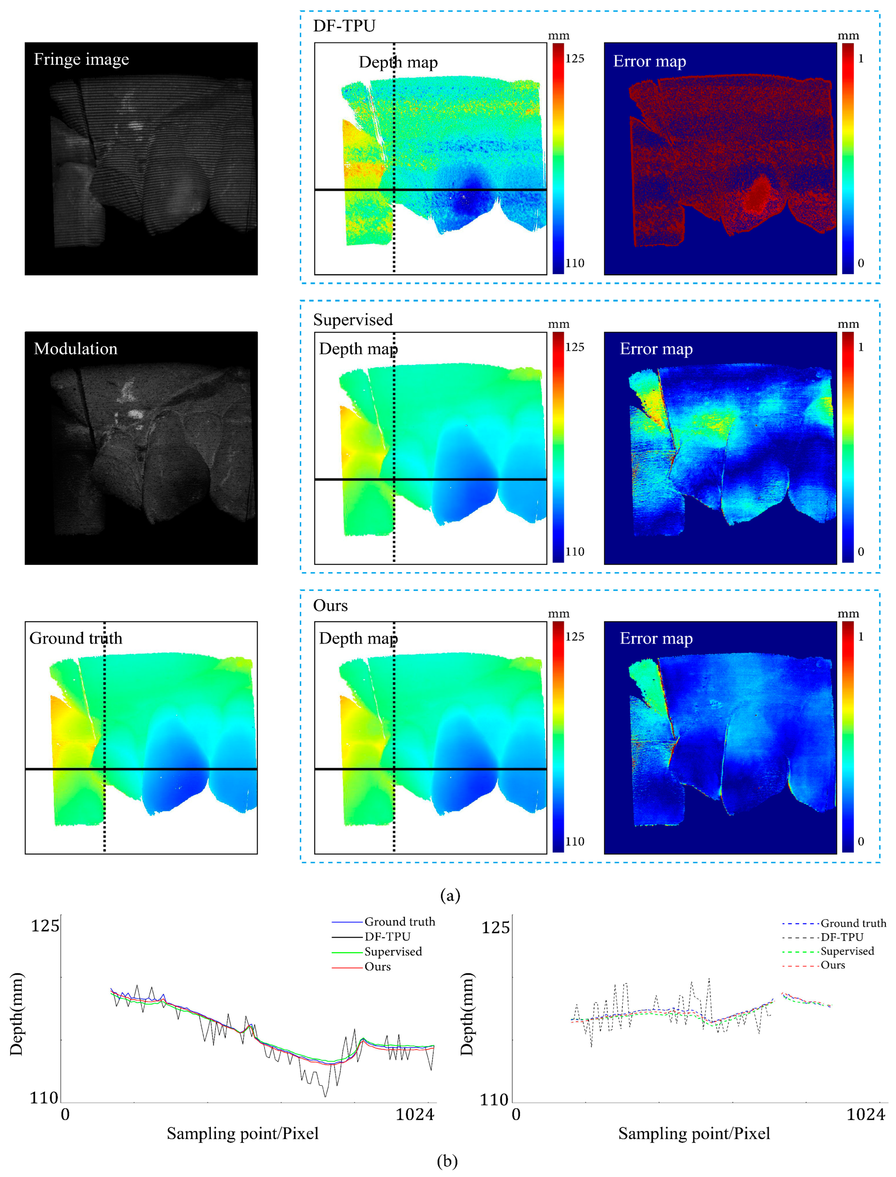This screenshot has height=1177, width=896.
Task: Click the Ground truth depth map
Action: pos(141,737)
